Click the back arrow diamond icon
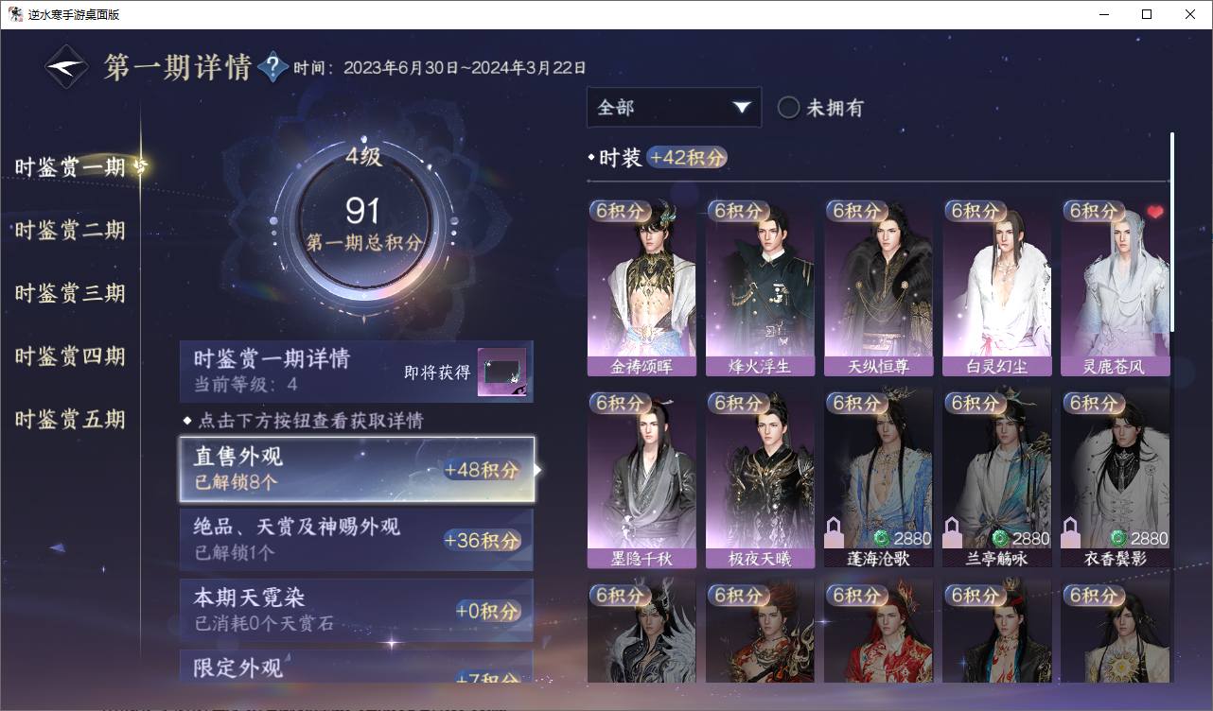Screen dimensions: 1213x711 pyautogui.click(x=66, y=67)
